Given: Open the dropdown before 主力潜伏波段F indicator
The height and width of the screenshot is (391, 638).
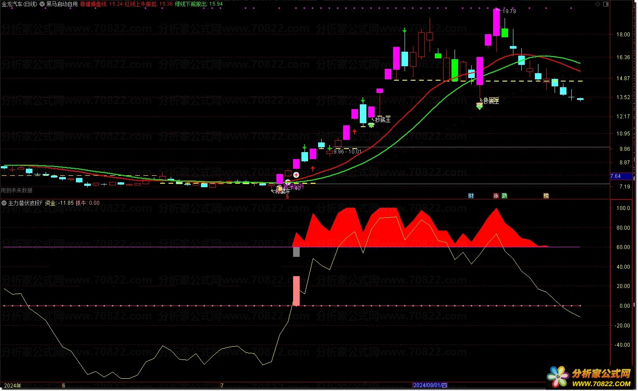Looking at the screenshot, I should pyautogui.click(x=4, y=203).
